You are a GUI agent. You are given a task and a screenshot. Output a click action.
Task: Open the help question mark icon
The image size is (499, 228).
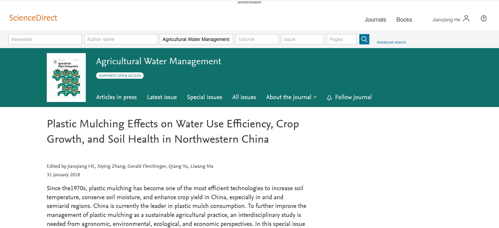tap(483, 18)
